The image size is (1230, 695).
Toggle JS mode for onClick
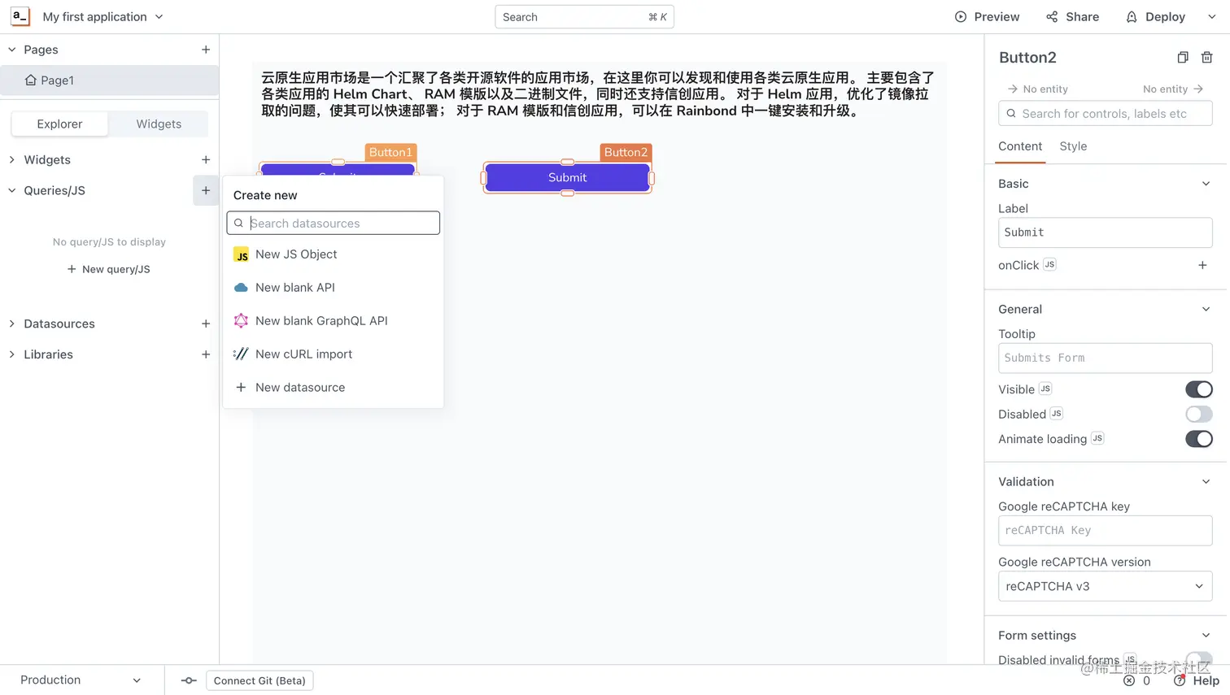1049,265
